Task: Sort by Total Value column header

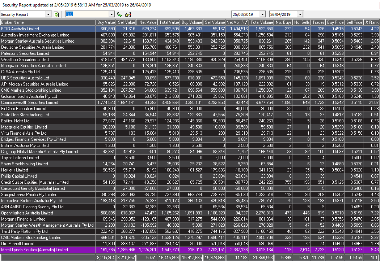Action: coord(169,22)
